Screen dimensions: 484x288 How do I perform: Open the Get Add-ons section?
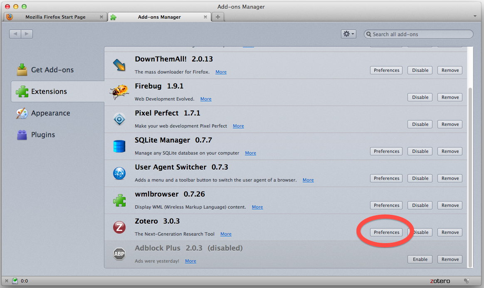click(x=58, y=70)
